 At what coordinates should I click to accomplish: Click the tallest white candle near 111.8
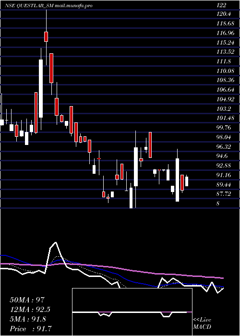41,88
